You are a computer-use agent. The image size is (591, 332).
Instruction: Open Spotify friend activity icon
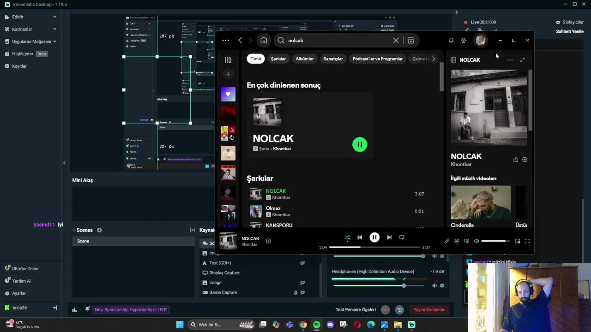pyautogui.click(x=464, y=40)
